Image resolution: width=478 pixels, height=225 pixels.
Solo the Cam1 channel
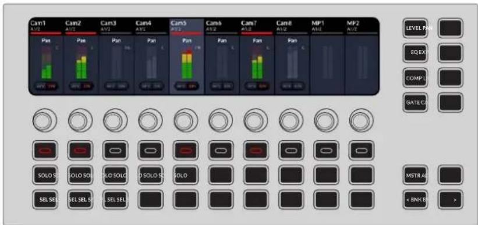point(45,175)
